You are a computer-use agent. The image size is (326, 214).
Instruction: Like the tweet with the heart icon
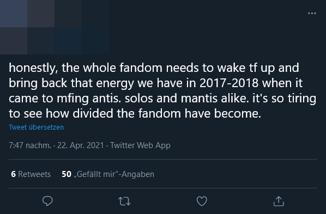[202, 201]
